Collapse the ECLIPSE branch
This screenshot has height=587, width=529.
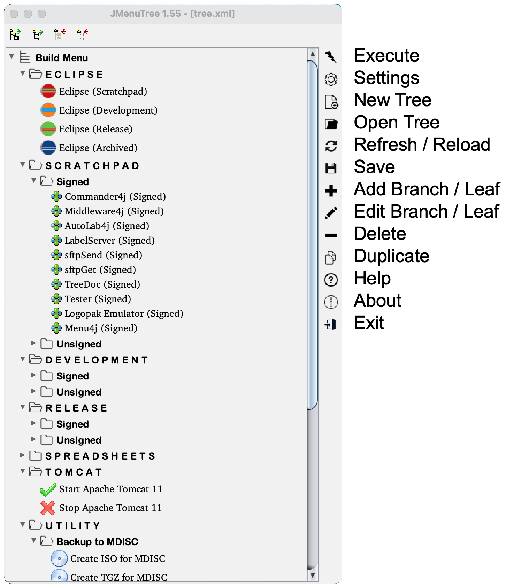23,73
